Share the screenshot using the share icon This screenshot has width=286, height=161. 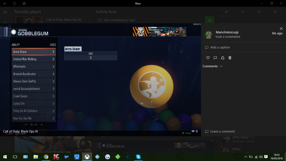click(223, 58)
